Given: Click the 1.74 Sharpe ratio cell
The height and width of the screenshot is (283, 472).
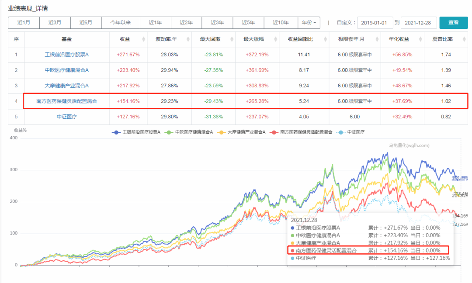Looking at the screenshot, I should click(446, 55).
